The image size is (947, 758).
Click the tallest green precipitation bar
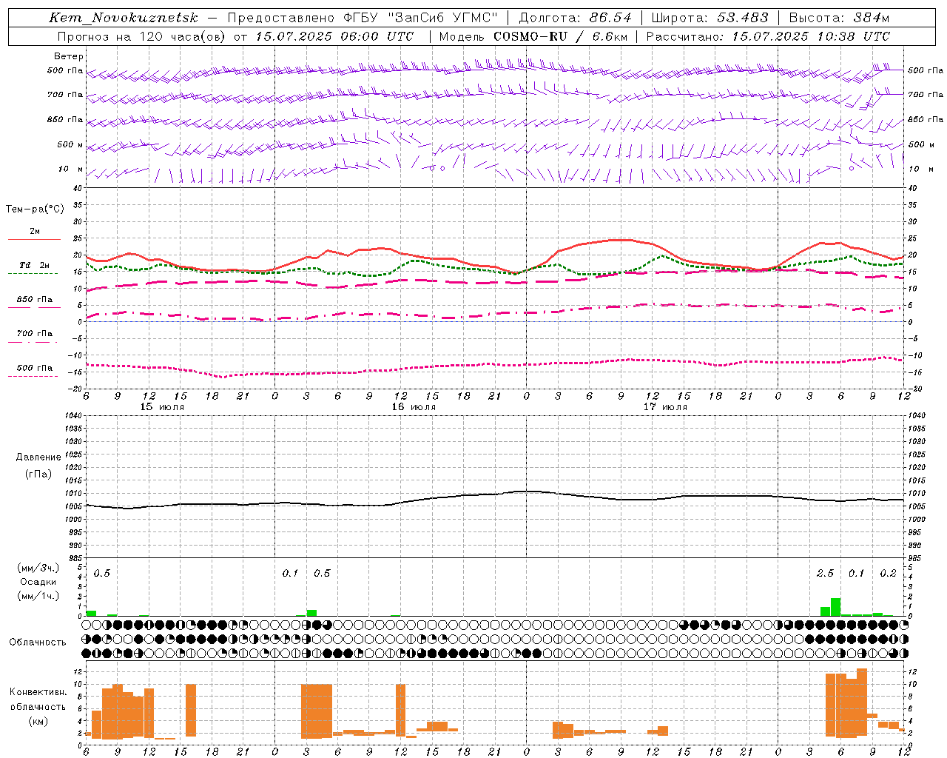pos(835,607)
